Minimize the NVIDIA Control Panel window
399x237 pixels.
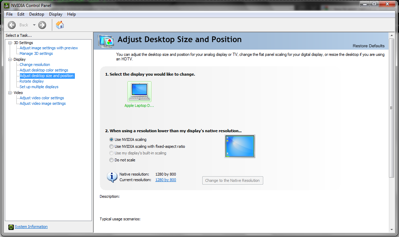[x=365, y=4]
